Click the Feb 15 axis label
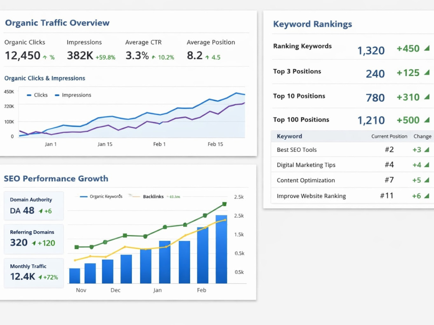Screen dimensions: 434x325 [215, 144]
